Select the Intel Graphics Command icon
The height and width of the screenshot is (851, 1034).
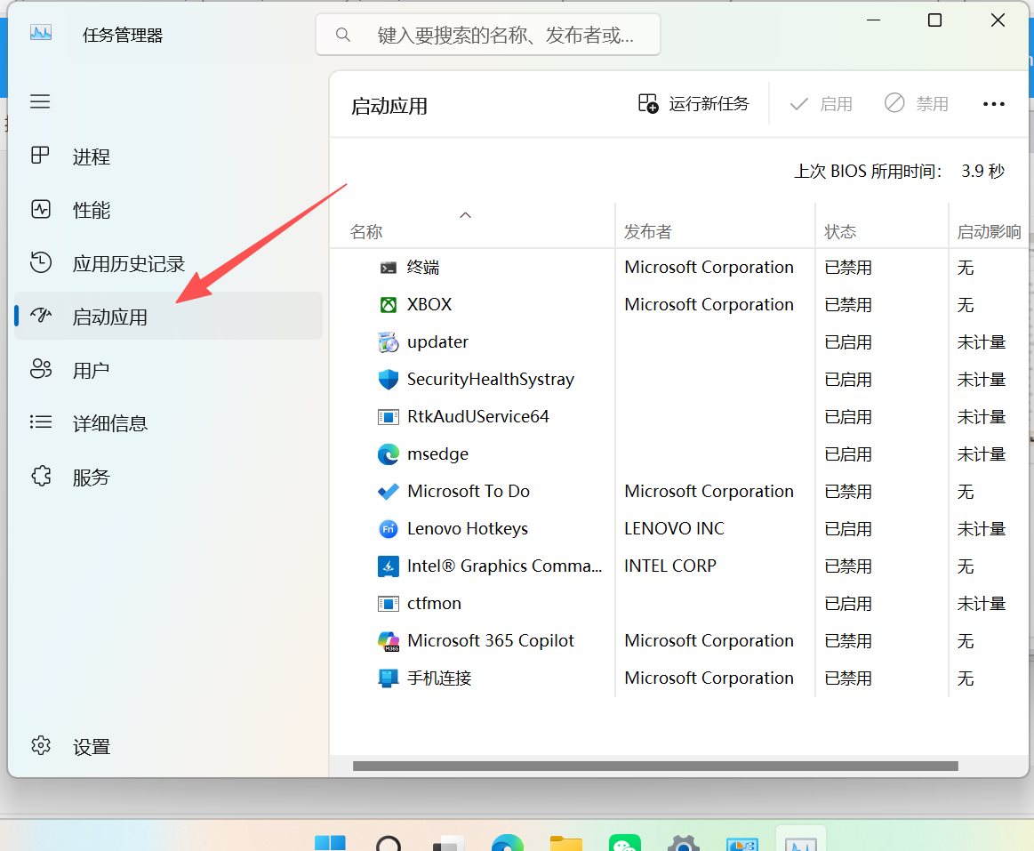click(x=389, y=566)
